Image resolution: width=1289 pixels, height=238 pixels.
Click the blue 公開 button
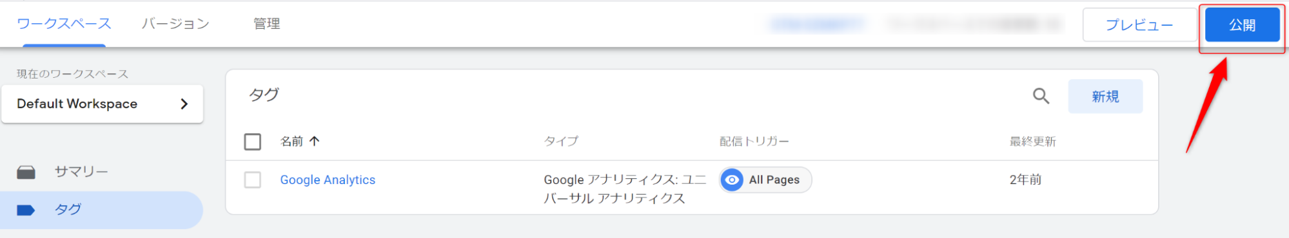click(1242, 25)
